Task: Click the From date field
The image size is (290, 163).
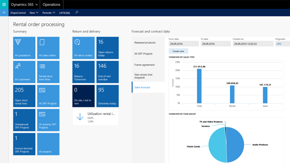Action: click(184, 44)
